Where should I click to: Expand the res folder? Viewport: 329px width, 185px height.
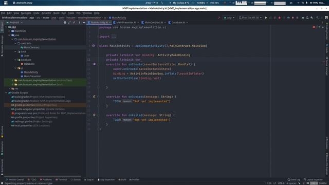point(9,88)
